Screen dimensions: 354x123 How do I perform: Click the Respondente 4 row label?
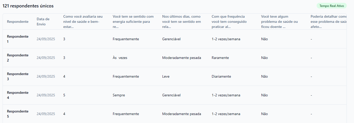18,95
